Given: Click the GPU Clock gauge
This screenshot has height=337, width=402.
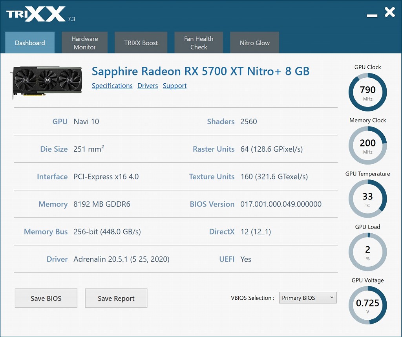Looking at the screenshot, I should point(367,92).
